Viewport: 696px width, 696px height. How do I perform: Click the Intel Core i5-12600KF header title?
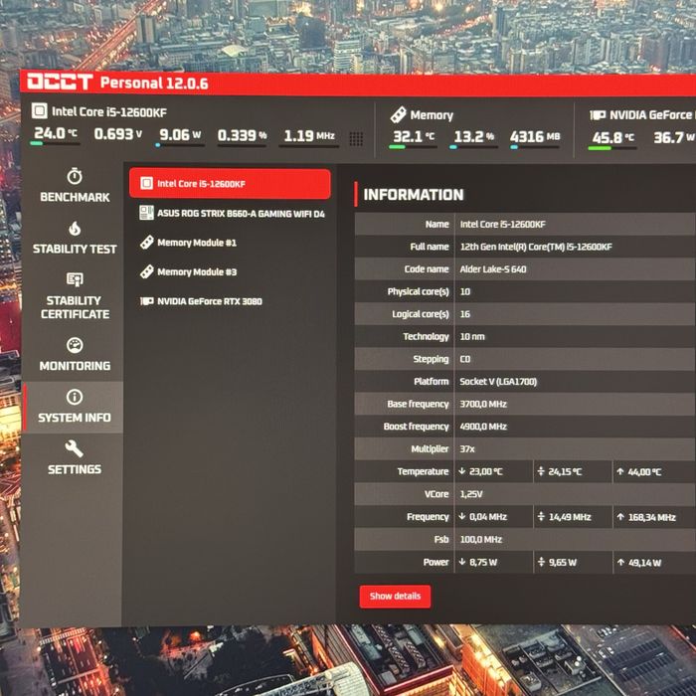click(109, 111)
